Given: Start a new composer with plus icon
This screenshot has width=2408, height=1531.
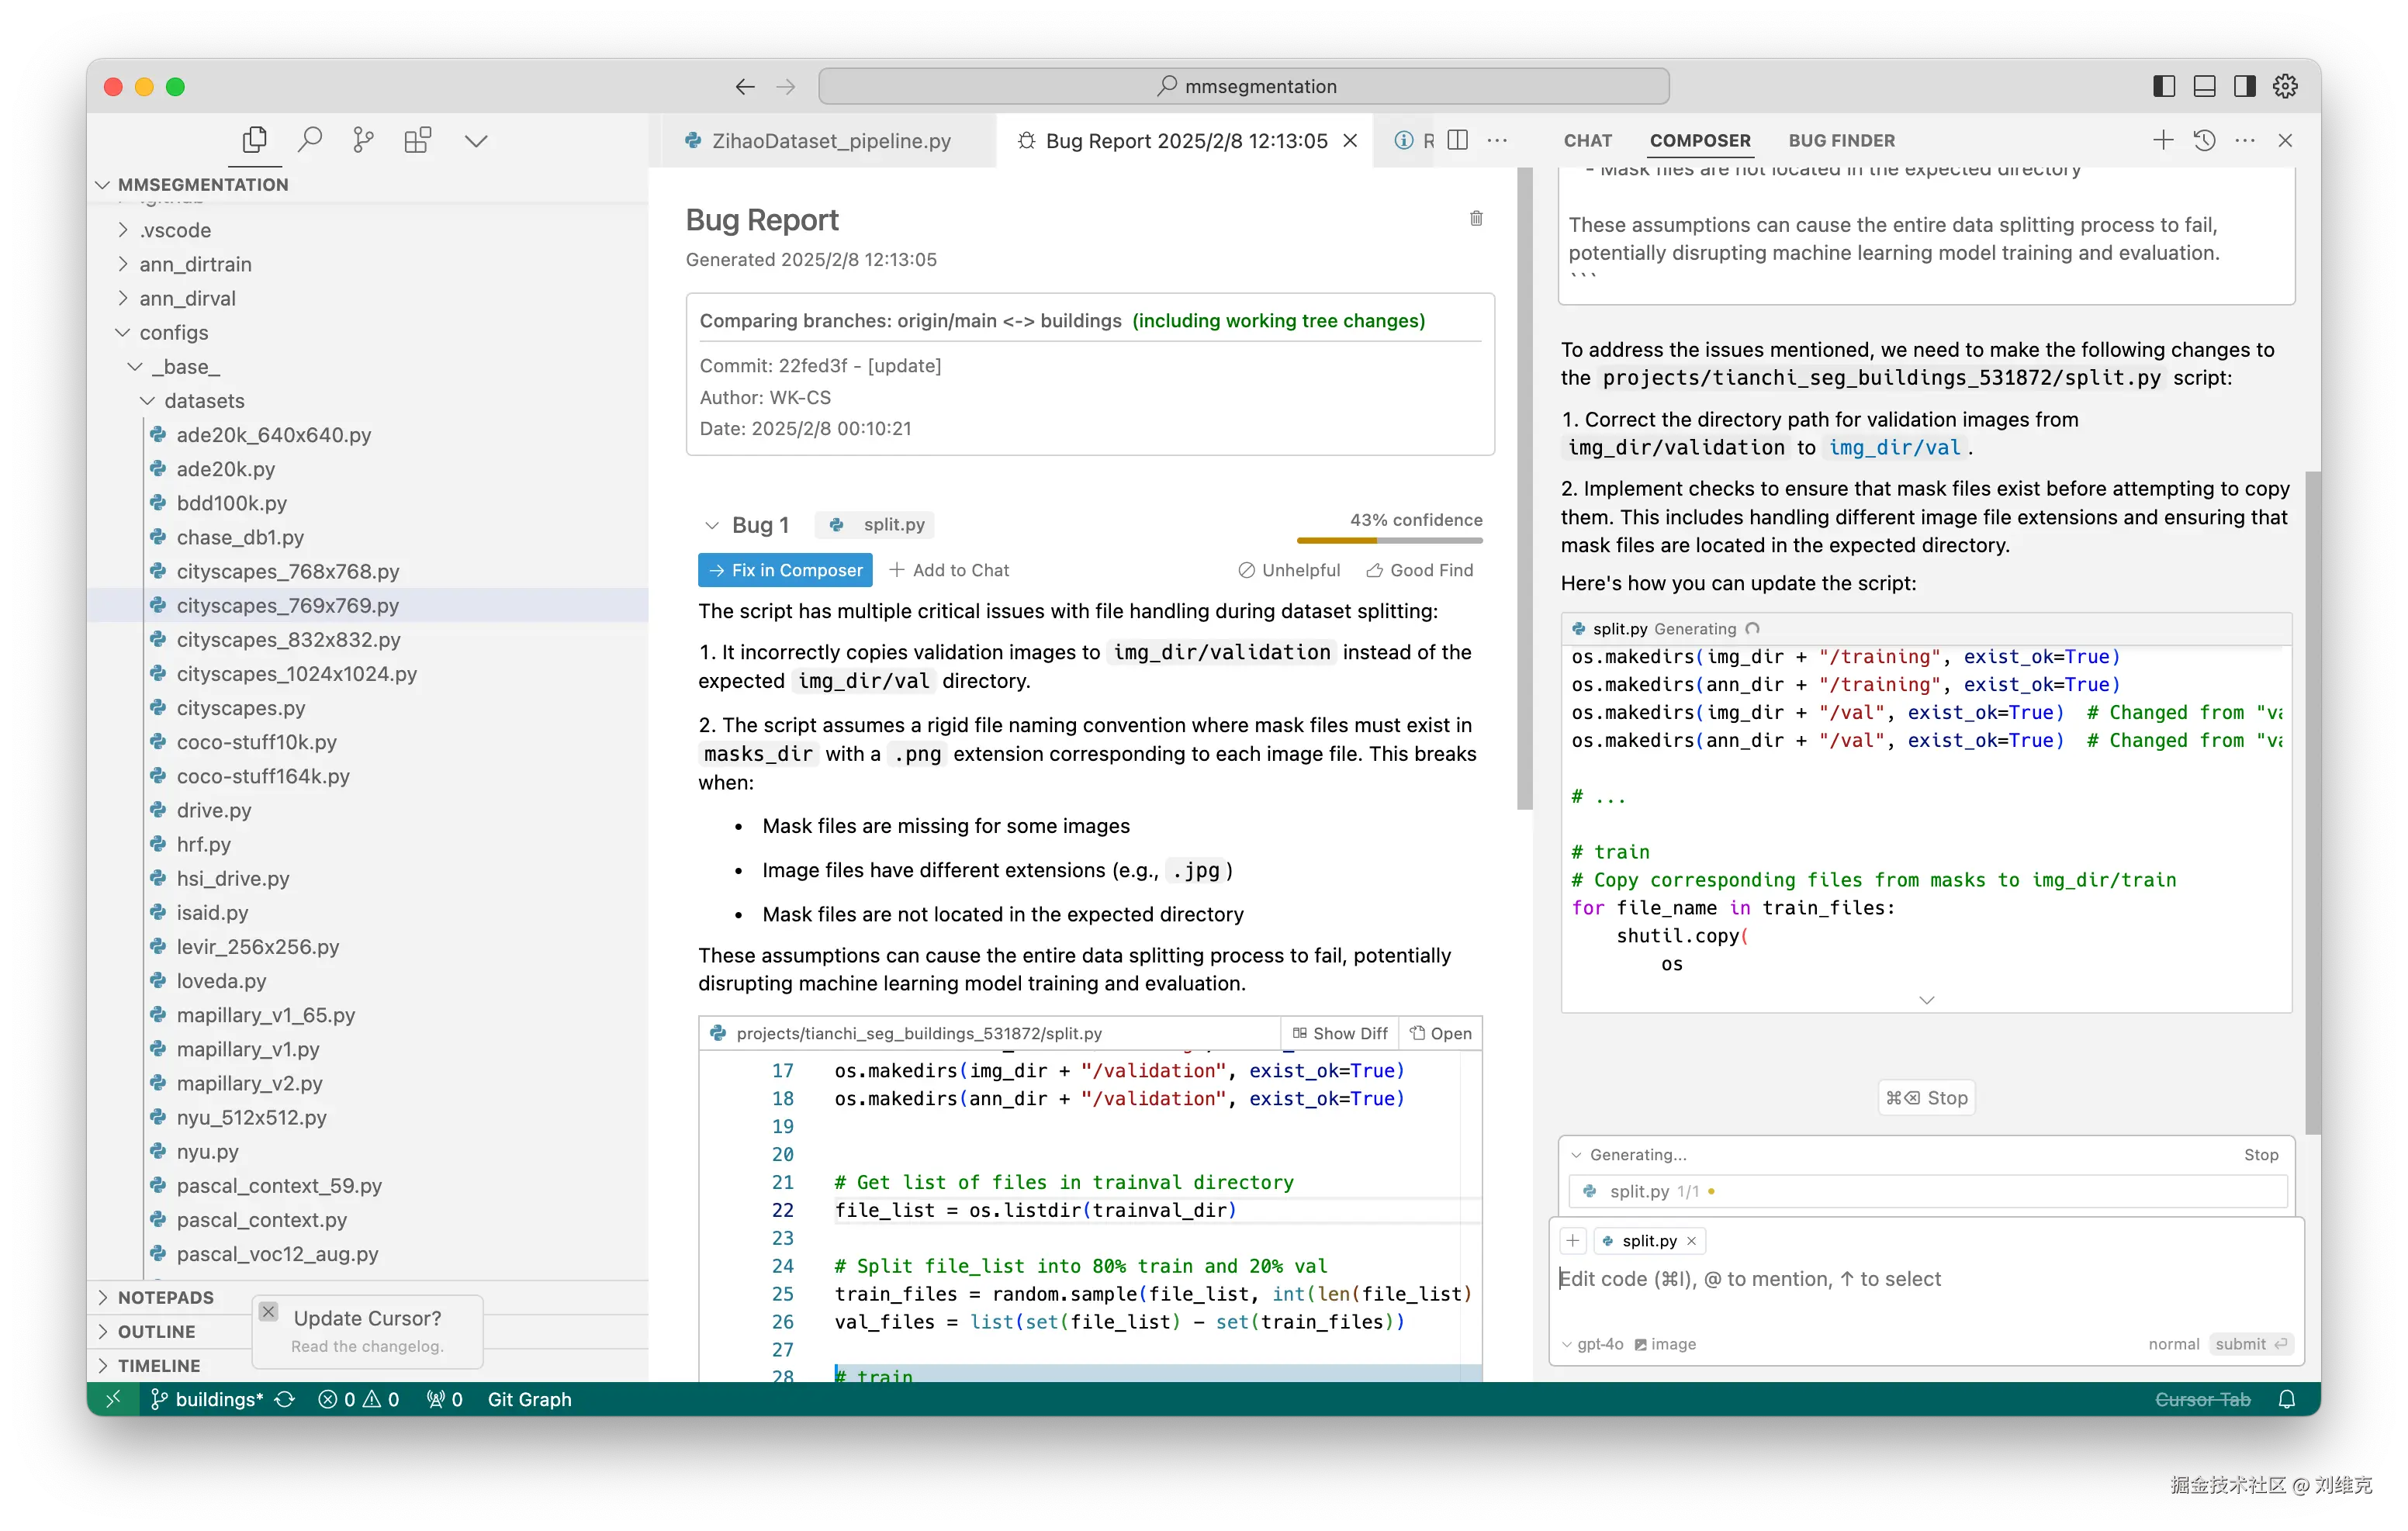Looking at the screenshot, I should pos(2162,140).
